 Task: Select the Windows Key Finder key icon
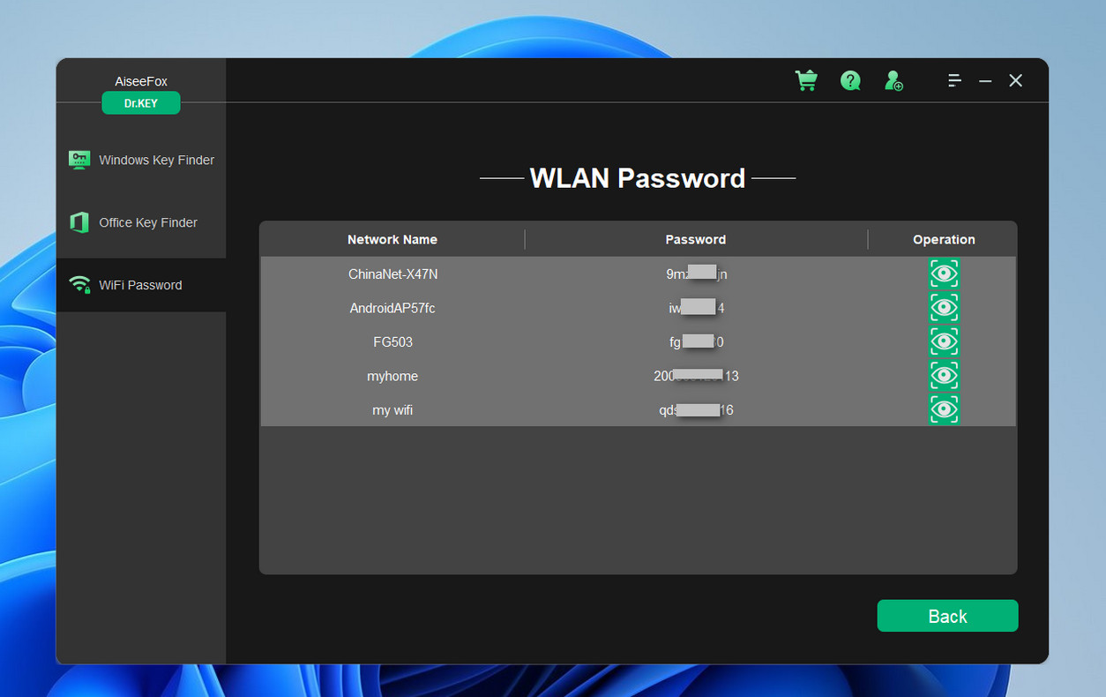pyautogui.click(x=79, y=160)
